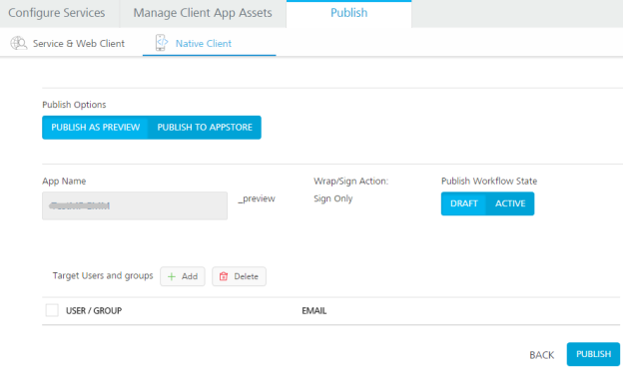Click the Add button for target users
This screenshot has width=623, height=369.
pos(183,276)
